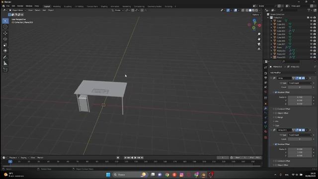Collapse the Array modifier panel
Image resolution: width=318 pixels, height=179 pixels.
point(271,78)
